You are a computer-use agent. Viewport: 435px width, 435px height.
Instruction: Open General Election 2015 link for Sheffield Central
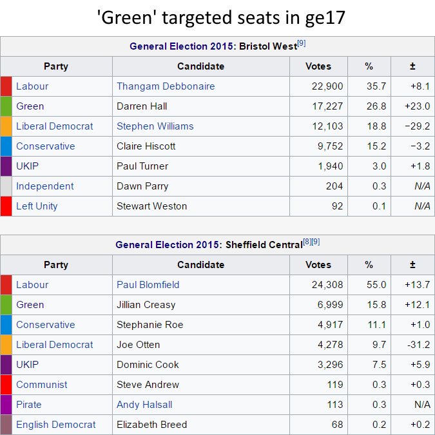168,245
